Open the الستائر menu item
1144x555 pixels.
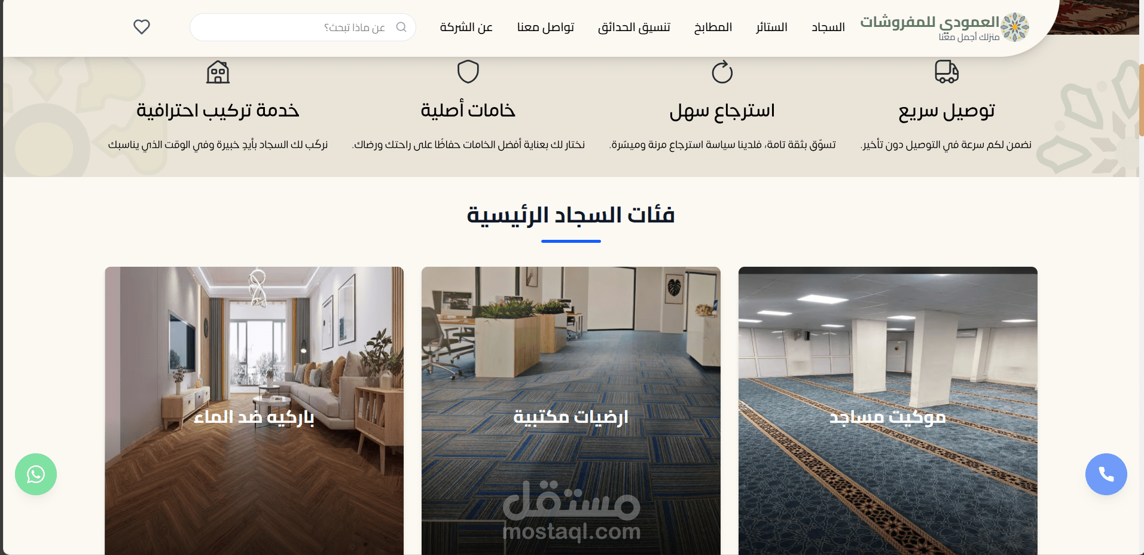point(771,27)
